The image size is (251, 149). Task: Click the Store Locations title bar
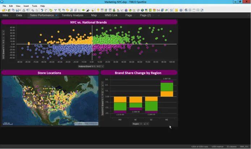pyautogui.click(x=50, y=73)
